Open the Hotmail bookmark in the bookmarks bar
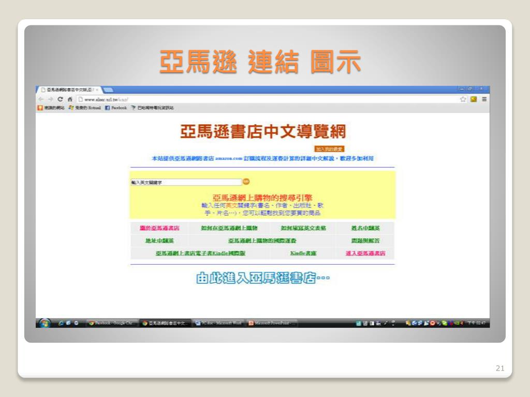The height and width of the screenshot is (397, 530). [x=84, y=108]
